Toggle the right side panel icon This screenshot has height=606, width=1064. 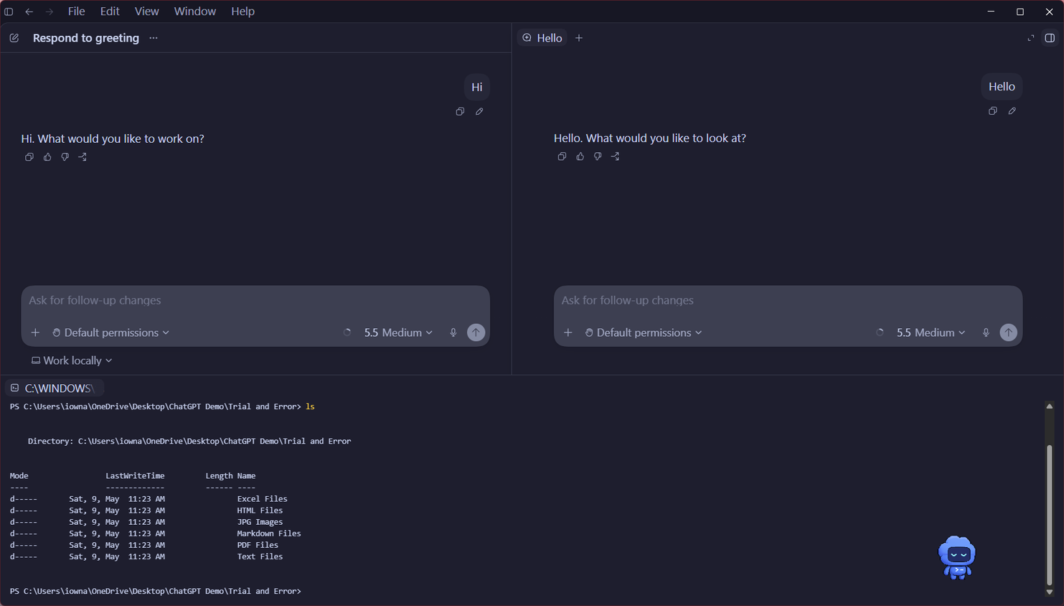1050,38
